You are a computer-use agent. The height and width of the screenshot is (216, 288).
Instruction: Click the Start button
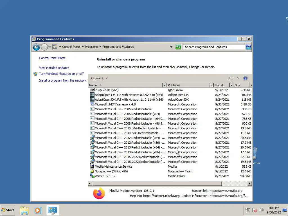pyautogui.click(x=8, y=210)
